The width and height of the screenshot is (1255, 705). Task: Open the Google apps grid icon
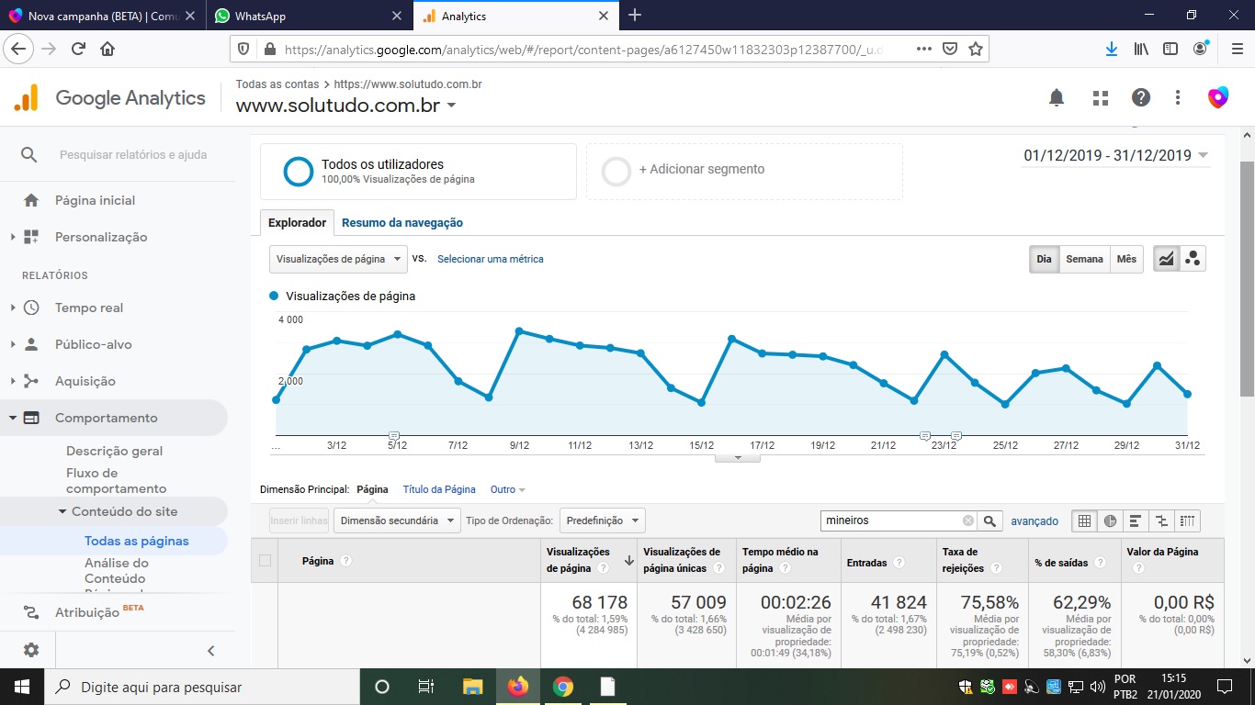[1100, 98]
